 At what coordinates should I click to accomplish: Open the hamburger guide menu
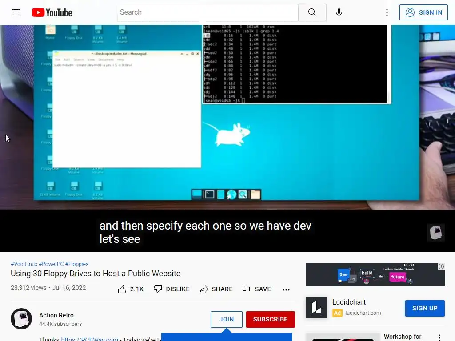click(x=16, y=12)
